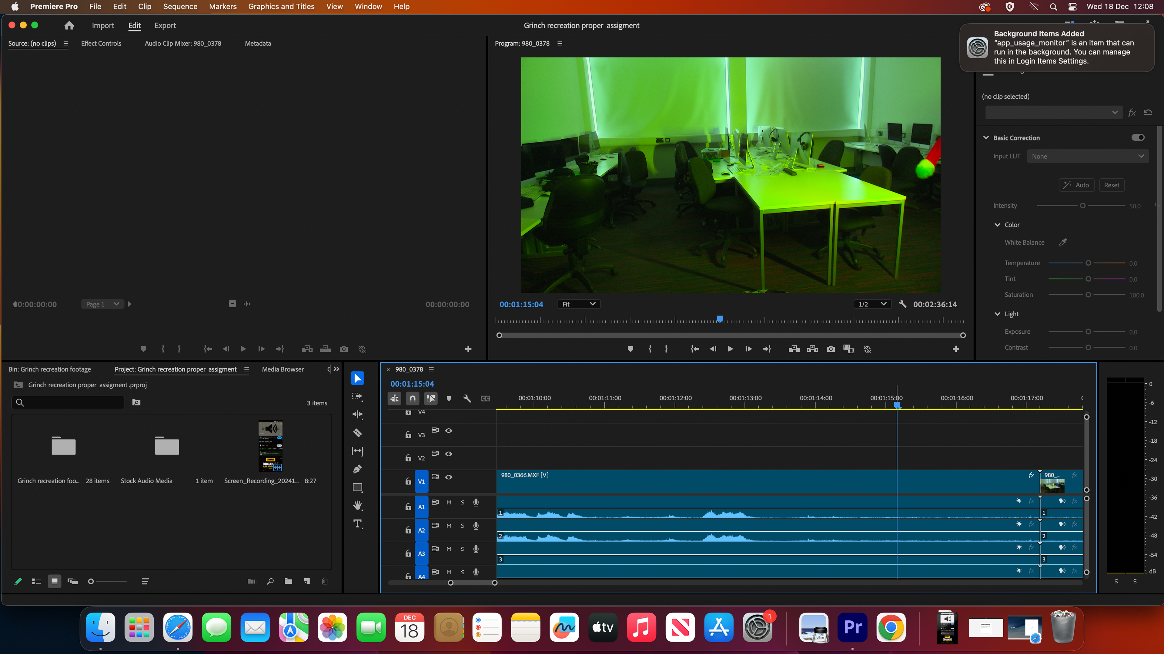Open the Bin: Grinch recreation footage tab
Screen dimensions: 1164x654
(x=49, y=369)
